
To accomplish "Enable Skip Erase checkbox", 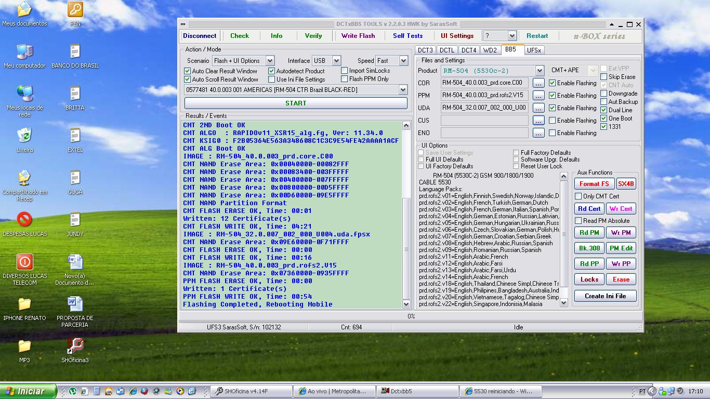I will (604, 77).
